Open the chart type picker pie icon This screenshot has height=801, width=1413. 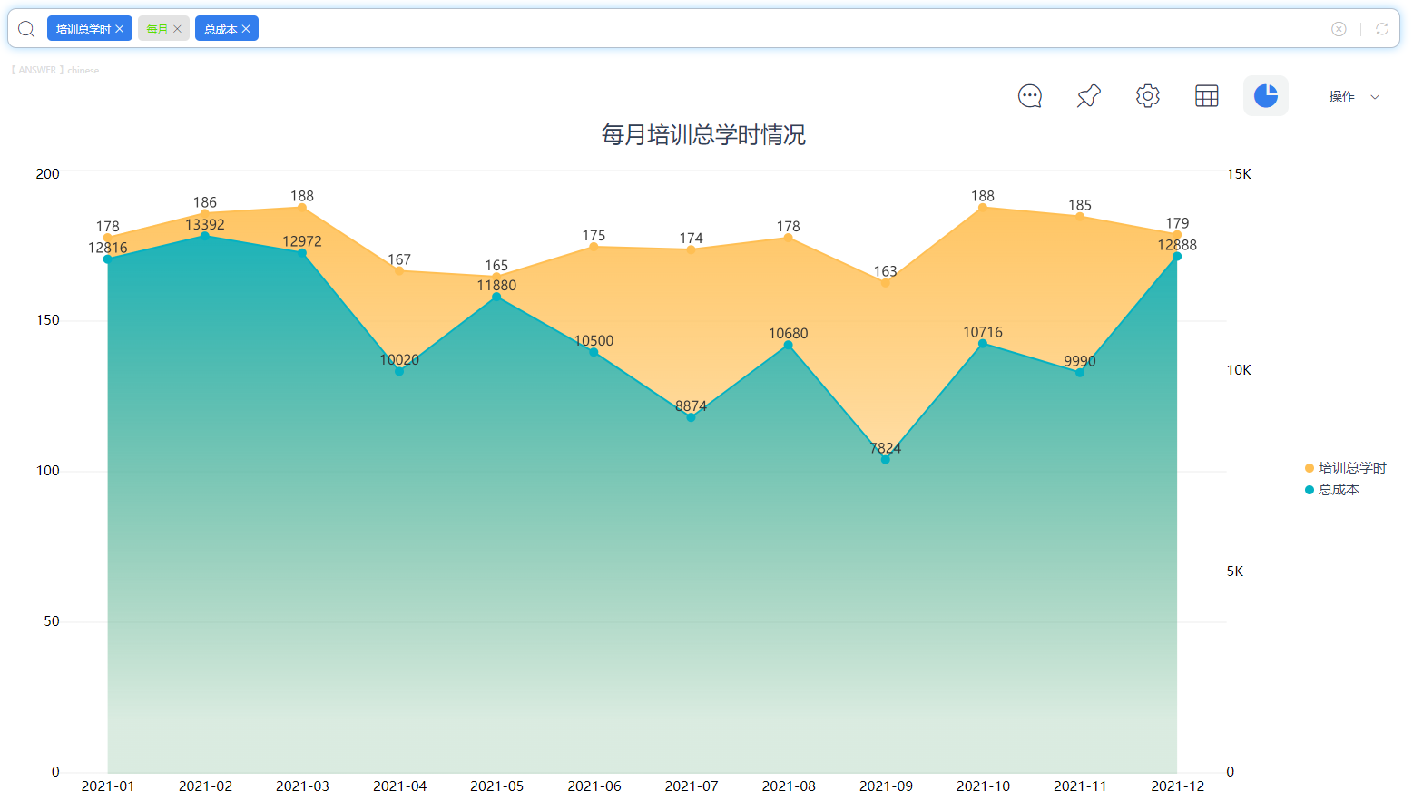[x=1265, y=95]
